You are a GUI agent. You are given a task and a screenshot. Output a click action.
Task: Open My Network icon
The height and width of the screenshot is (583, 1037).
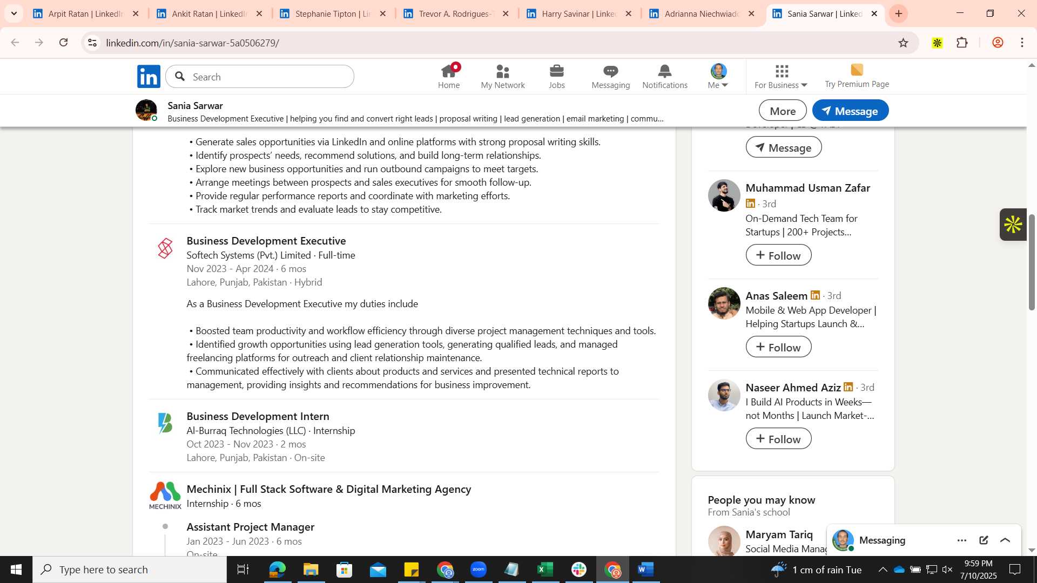pyautogui.click(x=503, y=76)
